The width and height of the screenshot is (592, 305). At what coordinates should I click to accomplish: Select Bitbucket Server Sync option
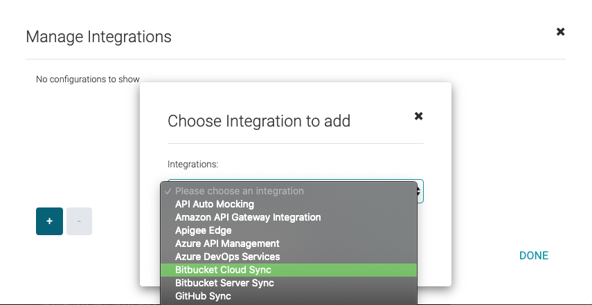pos(289,283)
